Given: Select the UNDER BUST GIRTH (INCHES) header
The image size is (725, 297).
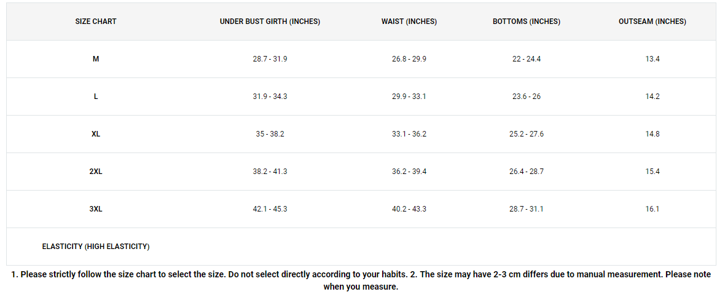Looking at the screenshot, I should [270, 22].
